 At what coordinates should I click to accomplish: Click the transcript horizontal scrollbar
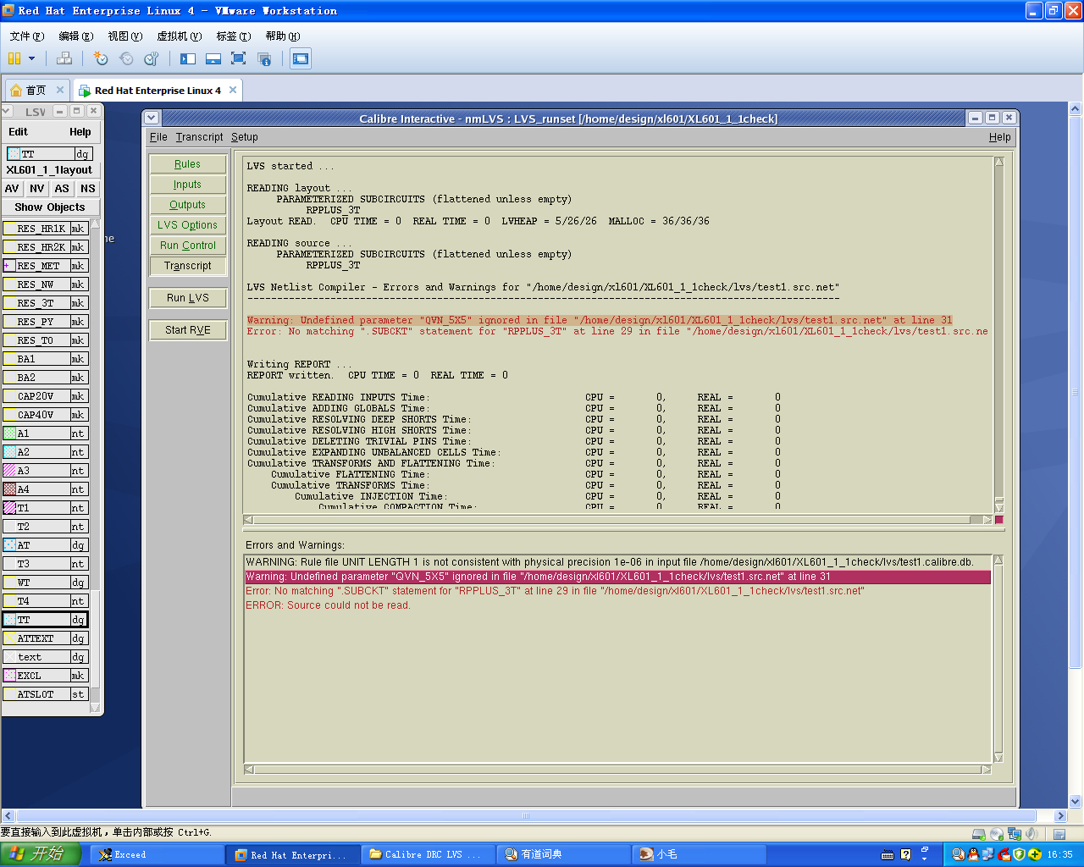pyautogui.click(x=617, y=520)
